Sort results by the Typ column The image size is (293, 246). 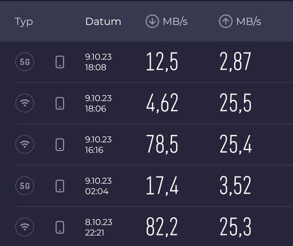click(24, 22)
